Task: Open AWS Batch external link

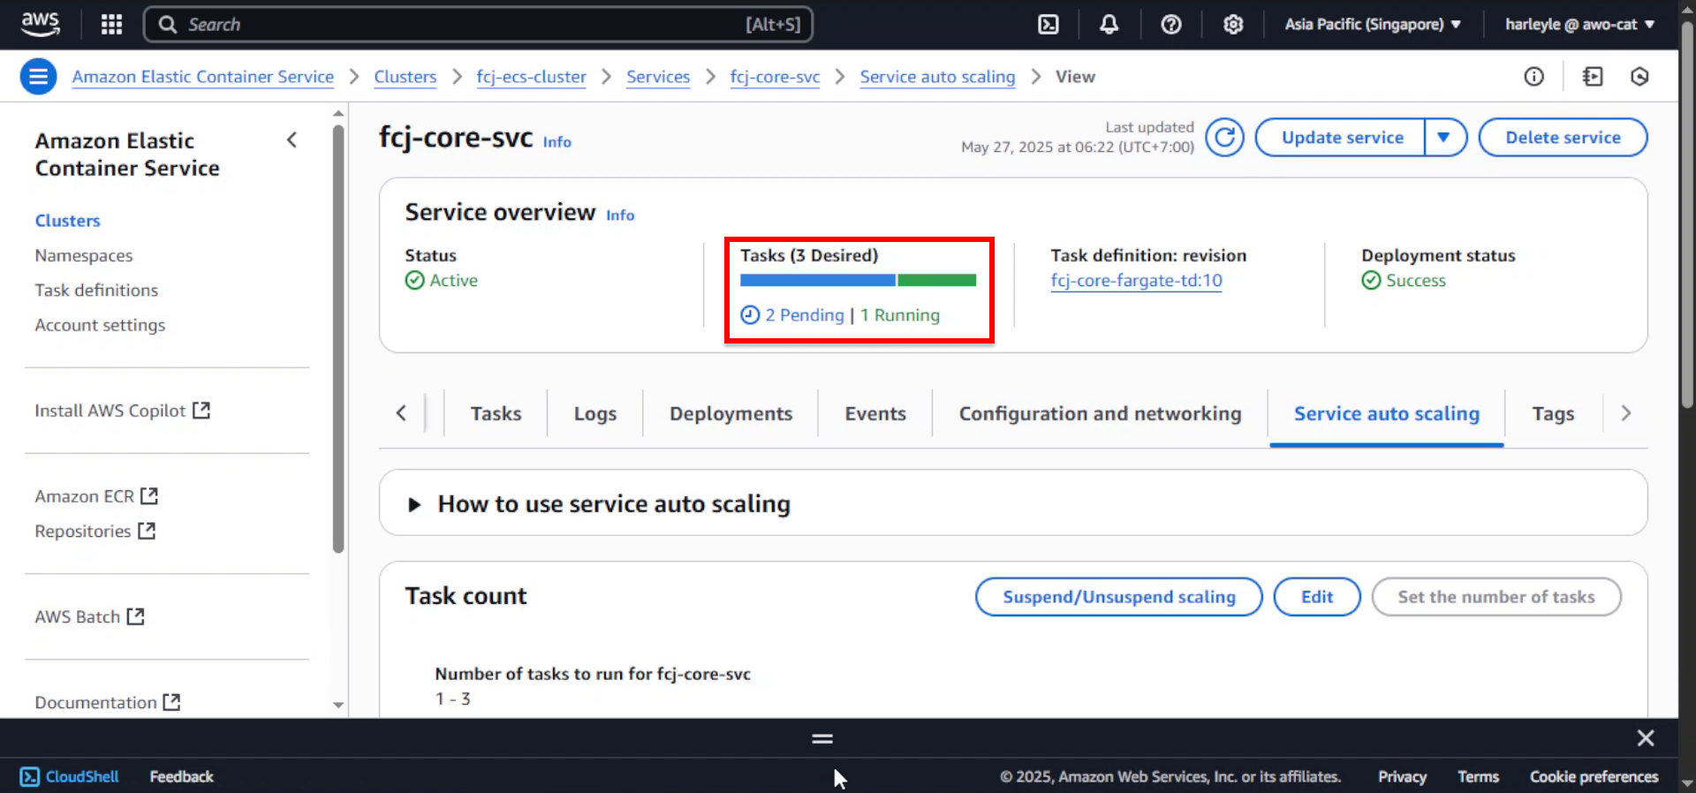Action: (89, 616)
